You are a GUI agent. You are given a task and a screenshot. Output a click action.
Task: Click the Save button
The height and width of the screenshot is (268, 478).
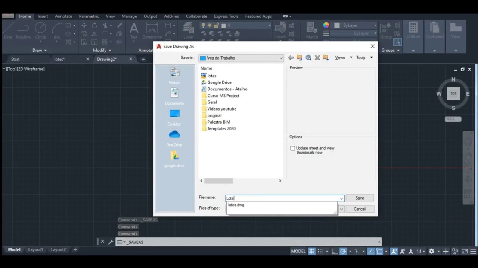(x=360, y=198)
